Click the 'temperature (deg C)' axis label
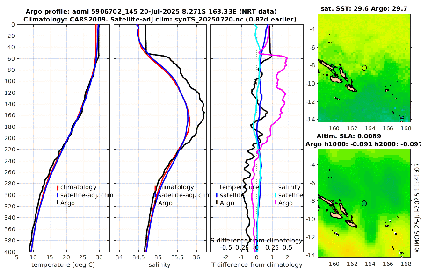The height and width of the screenshot is (271, 421). [63, 265]
